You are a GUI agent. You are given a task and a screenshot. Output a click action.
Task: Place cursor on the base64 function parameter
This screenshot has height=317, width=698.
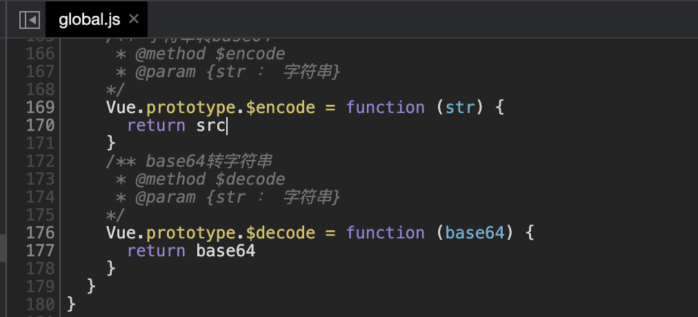(x=475, y=233)
